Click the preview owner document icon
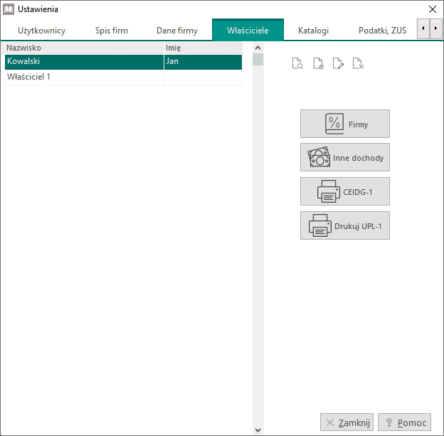444x436 pixels. (x=297, y=63)
